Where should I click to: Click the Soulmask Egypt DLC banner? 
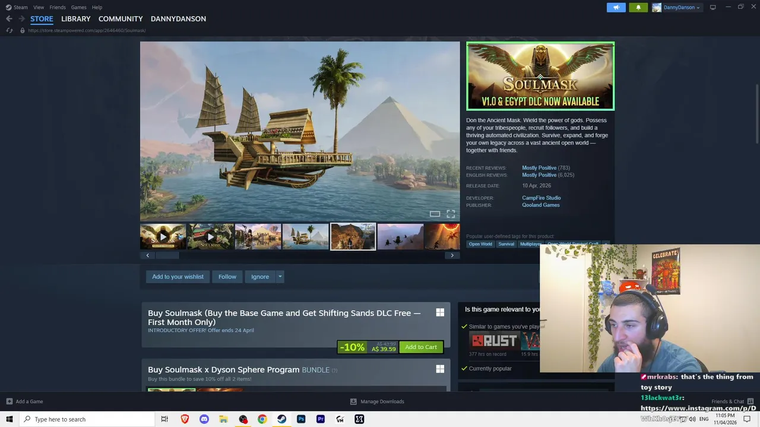point(540,76)
